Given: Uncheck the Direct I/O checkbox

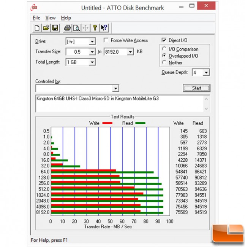Looking at the screenshot, I should coord(164,40).
